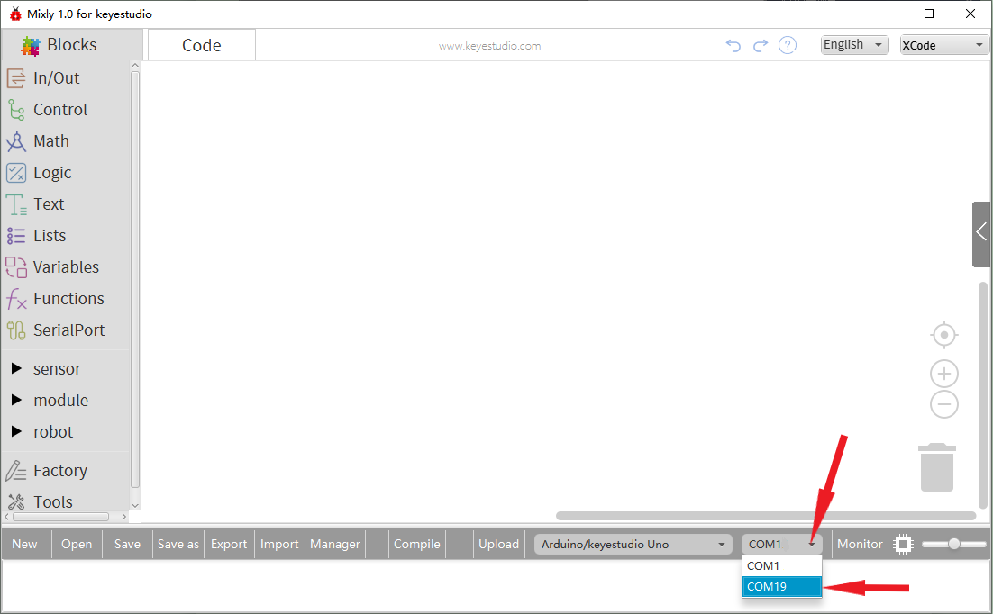Viewport: 993px width, 614px height.
Task: Click the New button
Action: click(24, 545)
